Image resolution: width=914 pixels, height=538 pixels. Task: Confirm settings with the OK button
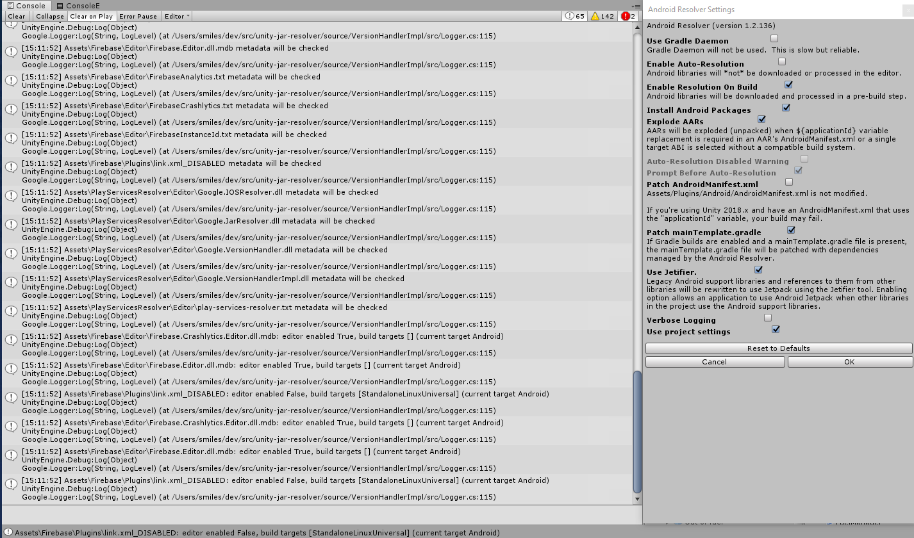(x=849, y=361)
